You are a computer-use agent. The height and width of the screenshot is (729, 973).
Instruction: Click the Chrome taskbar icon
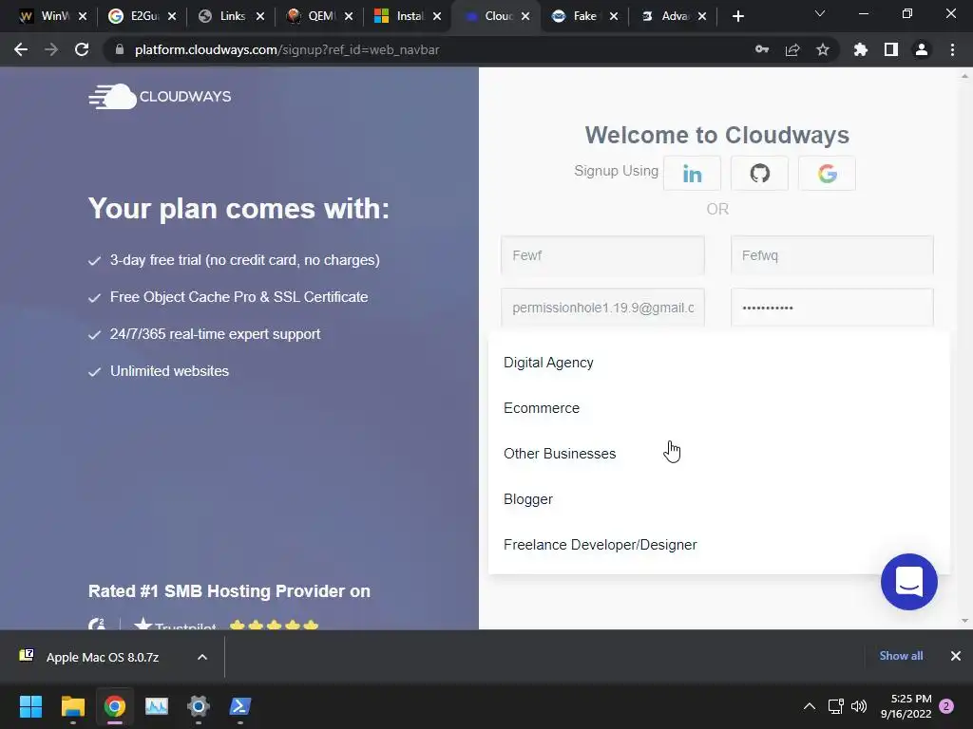tap(115, 706)
